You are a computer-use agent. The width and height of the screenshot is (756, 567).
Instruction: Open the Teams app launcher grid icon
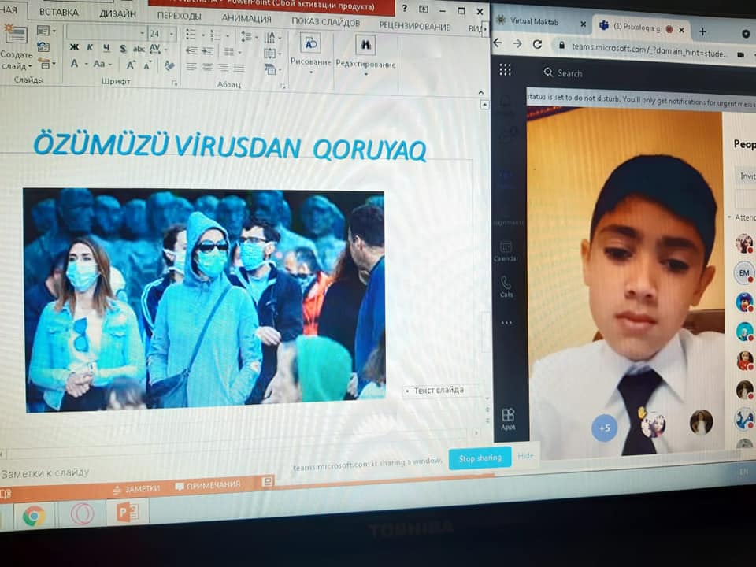[505, 70]
